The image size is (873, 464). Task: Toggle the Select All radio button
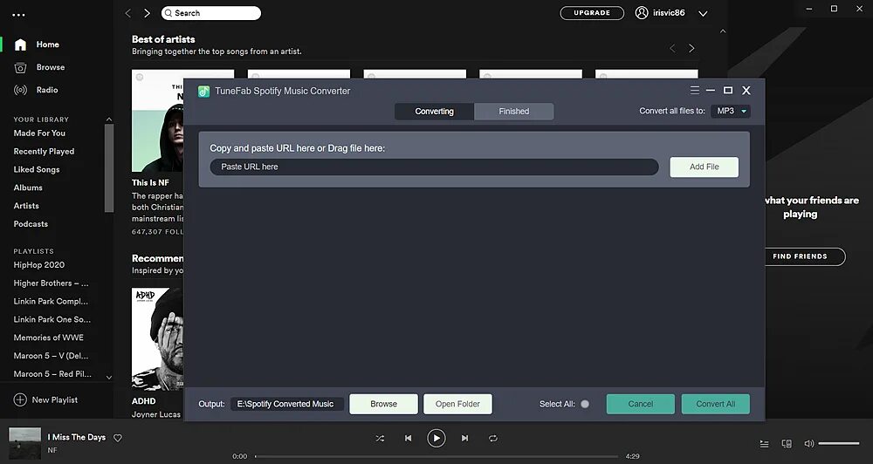[x=585, y=404]
